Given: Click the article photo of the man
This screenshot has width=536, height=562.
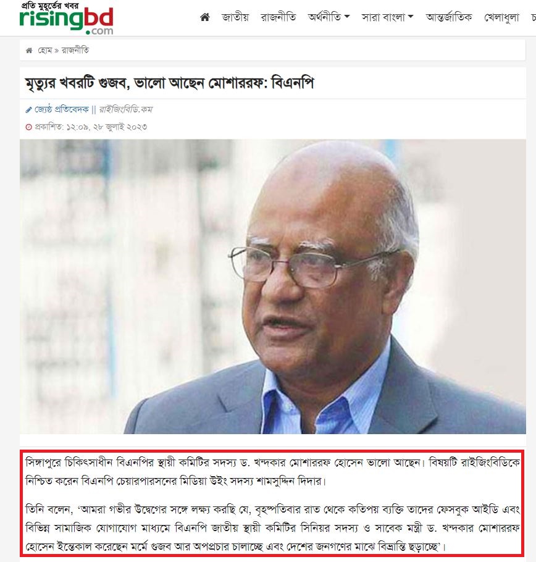Looking at the screenshot, I should pyautogui.click(x=273, y=287).
